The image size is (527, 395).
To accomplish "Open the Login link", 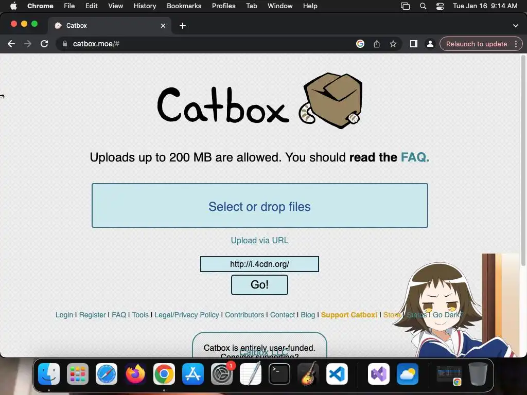I will [x=64, y=315].
